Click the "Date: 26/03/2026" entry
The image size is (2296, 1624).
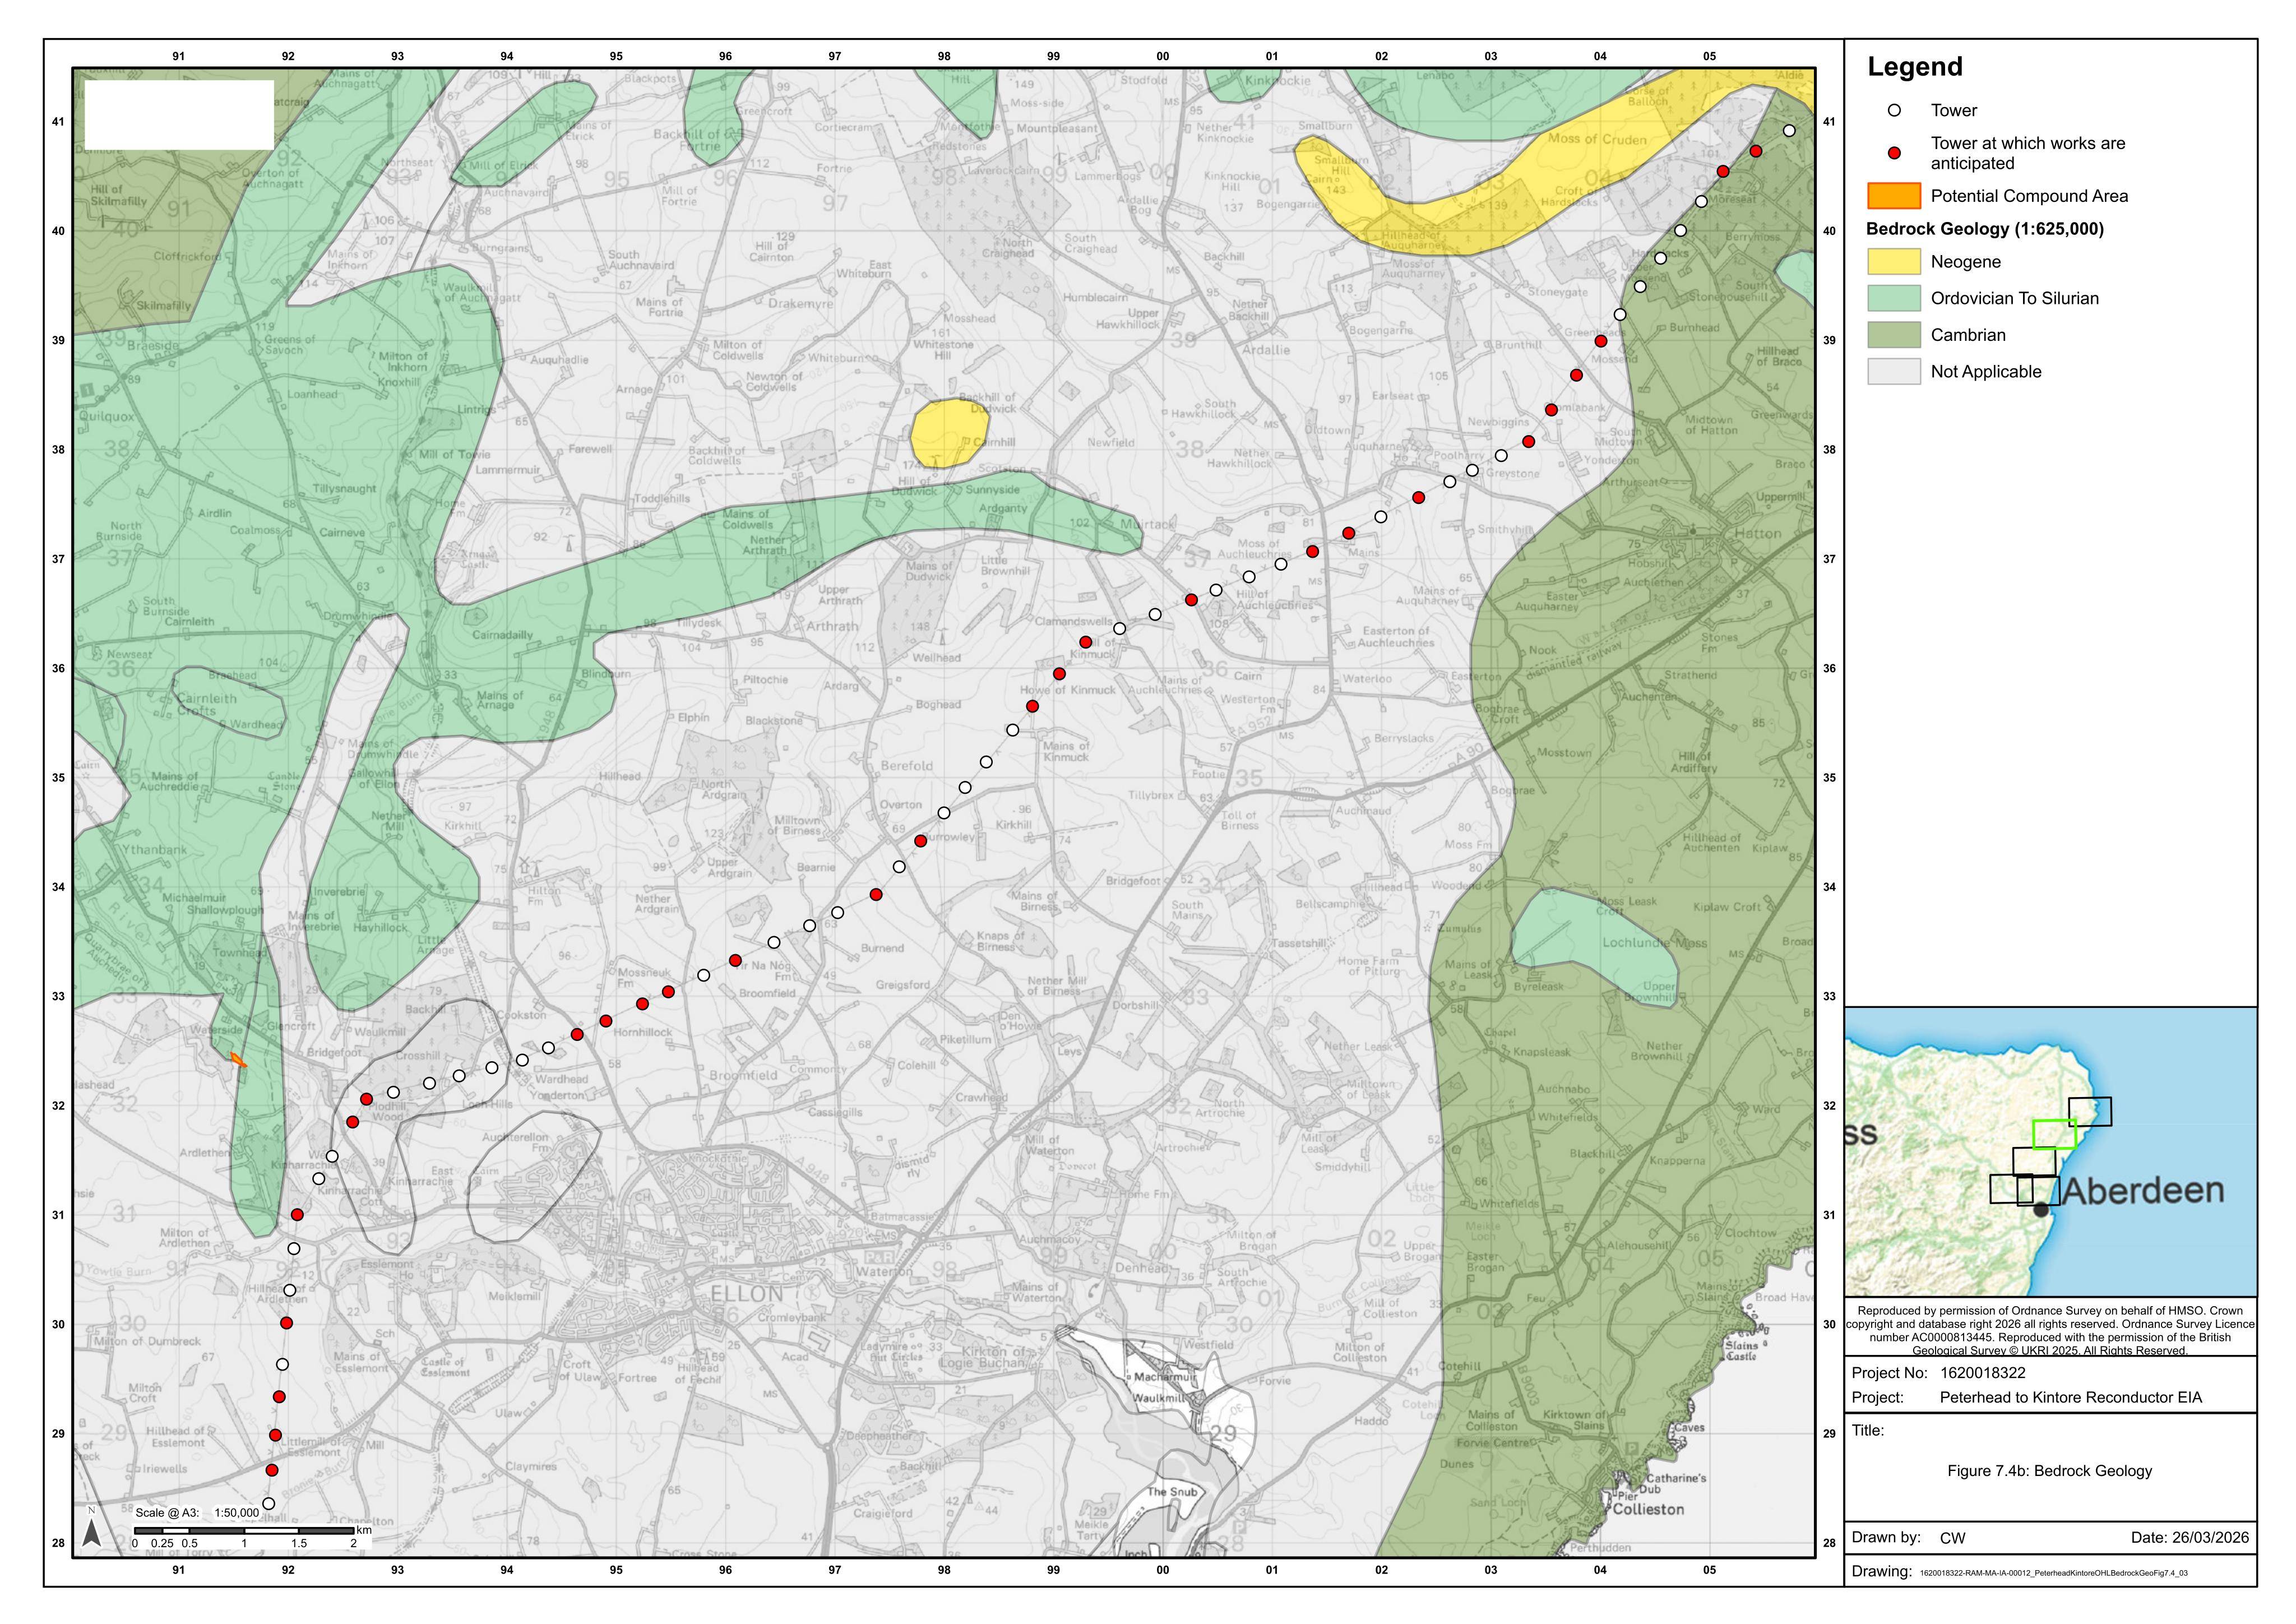coord(2189,1538)
